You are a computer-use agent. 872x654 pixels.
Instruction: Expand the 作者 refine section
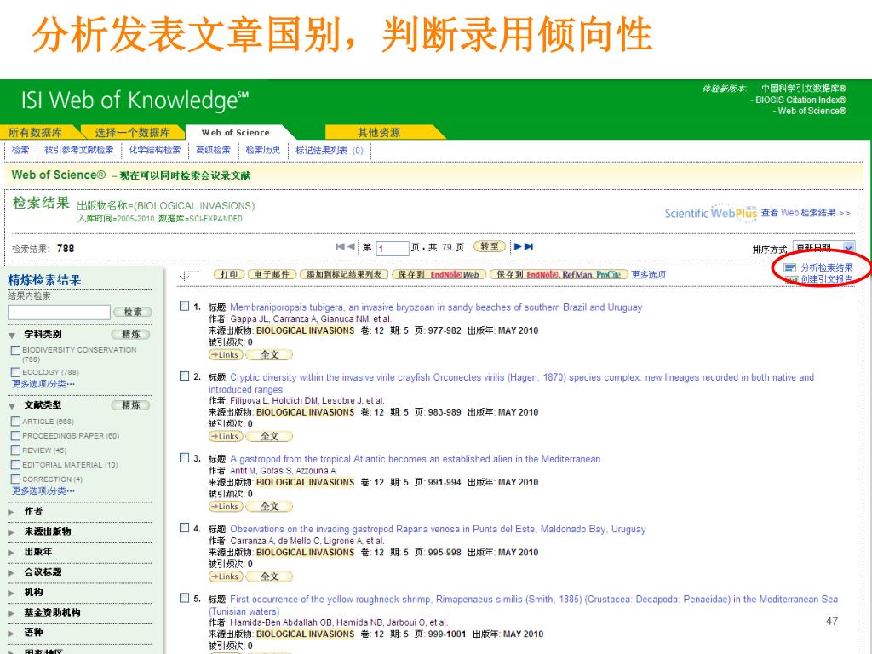[12, 512]
